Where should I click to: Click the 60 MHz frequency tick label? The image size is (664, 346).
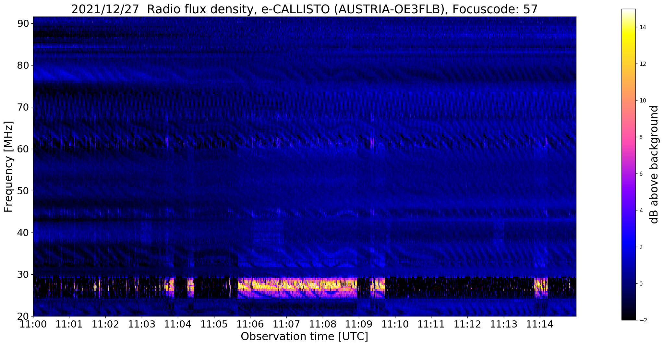(22, 149)
